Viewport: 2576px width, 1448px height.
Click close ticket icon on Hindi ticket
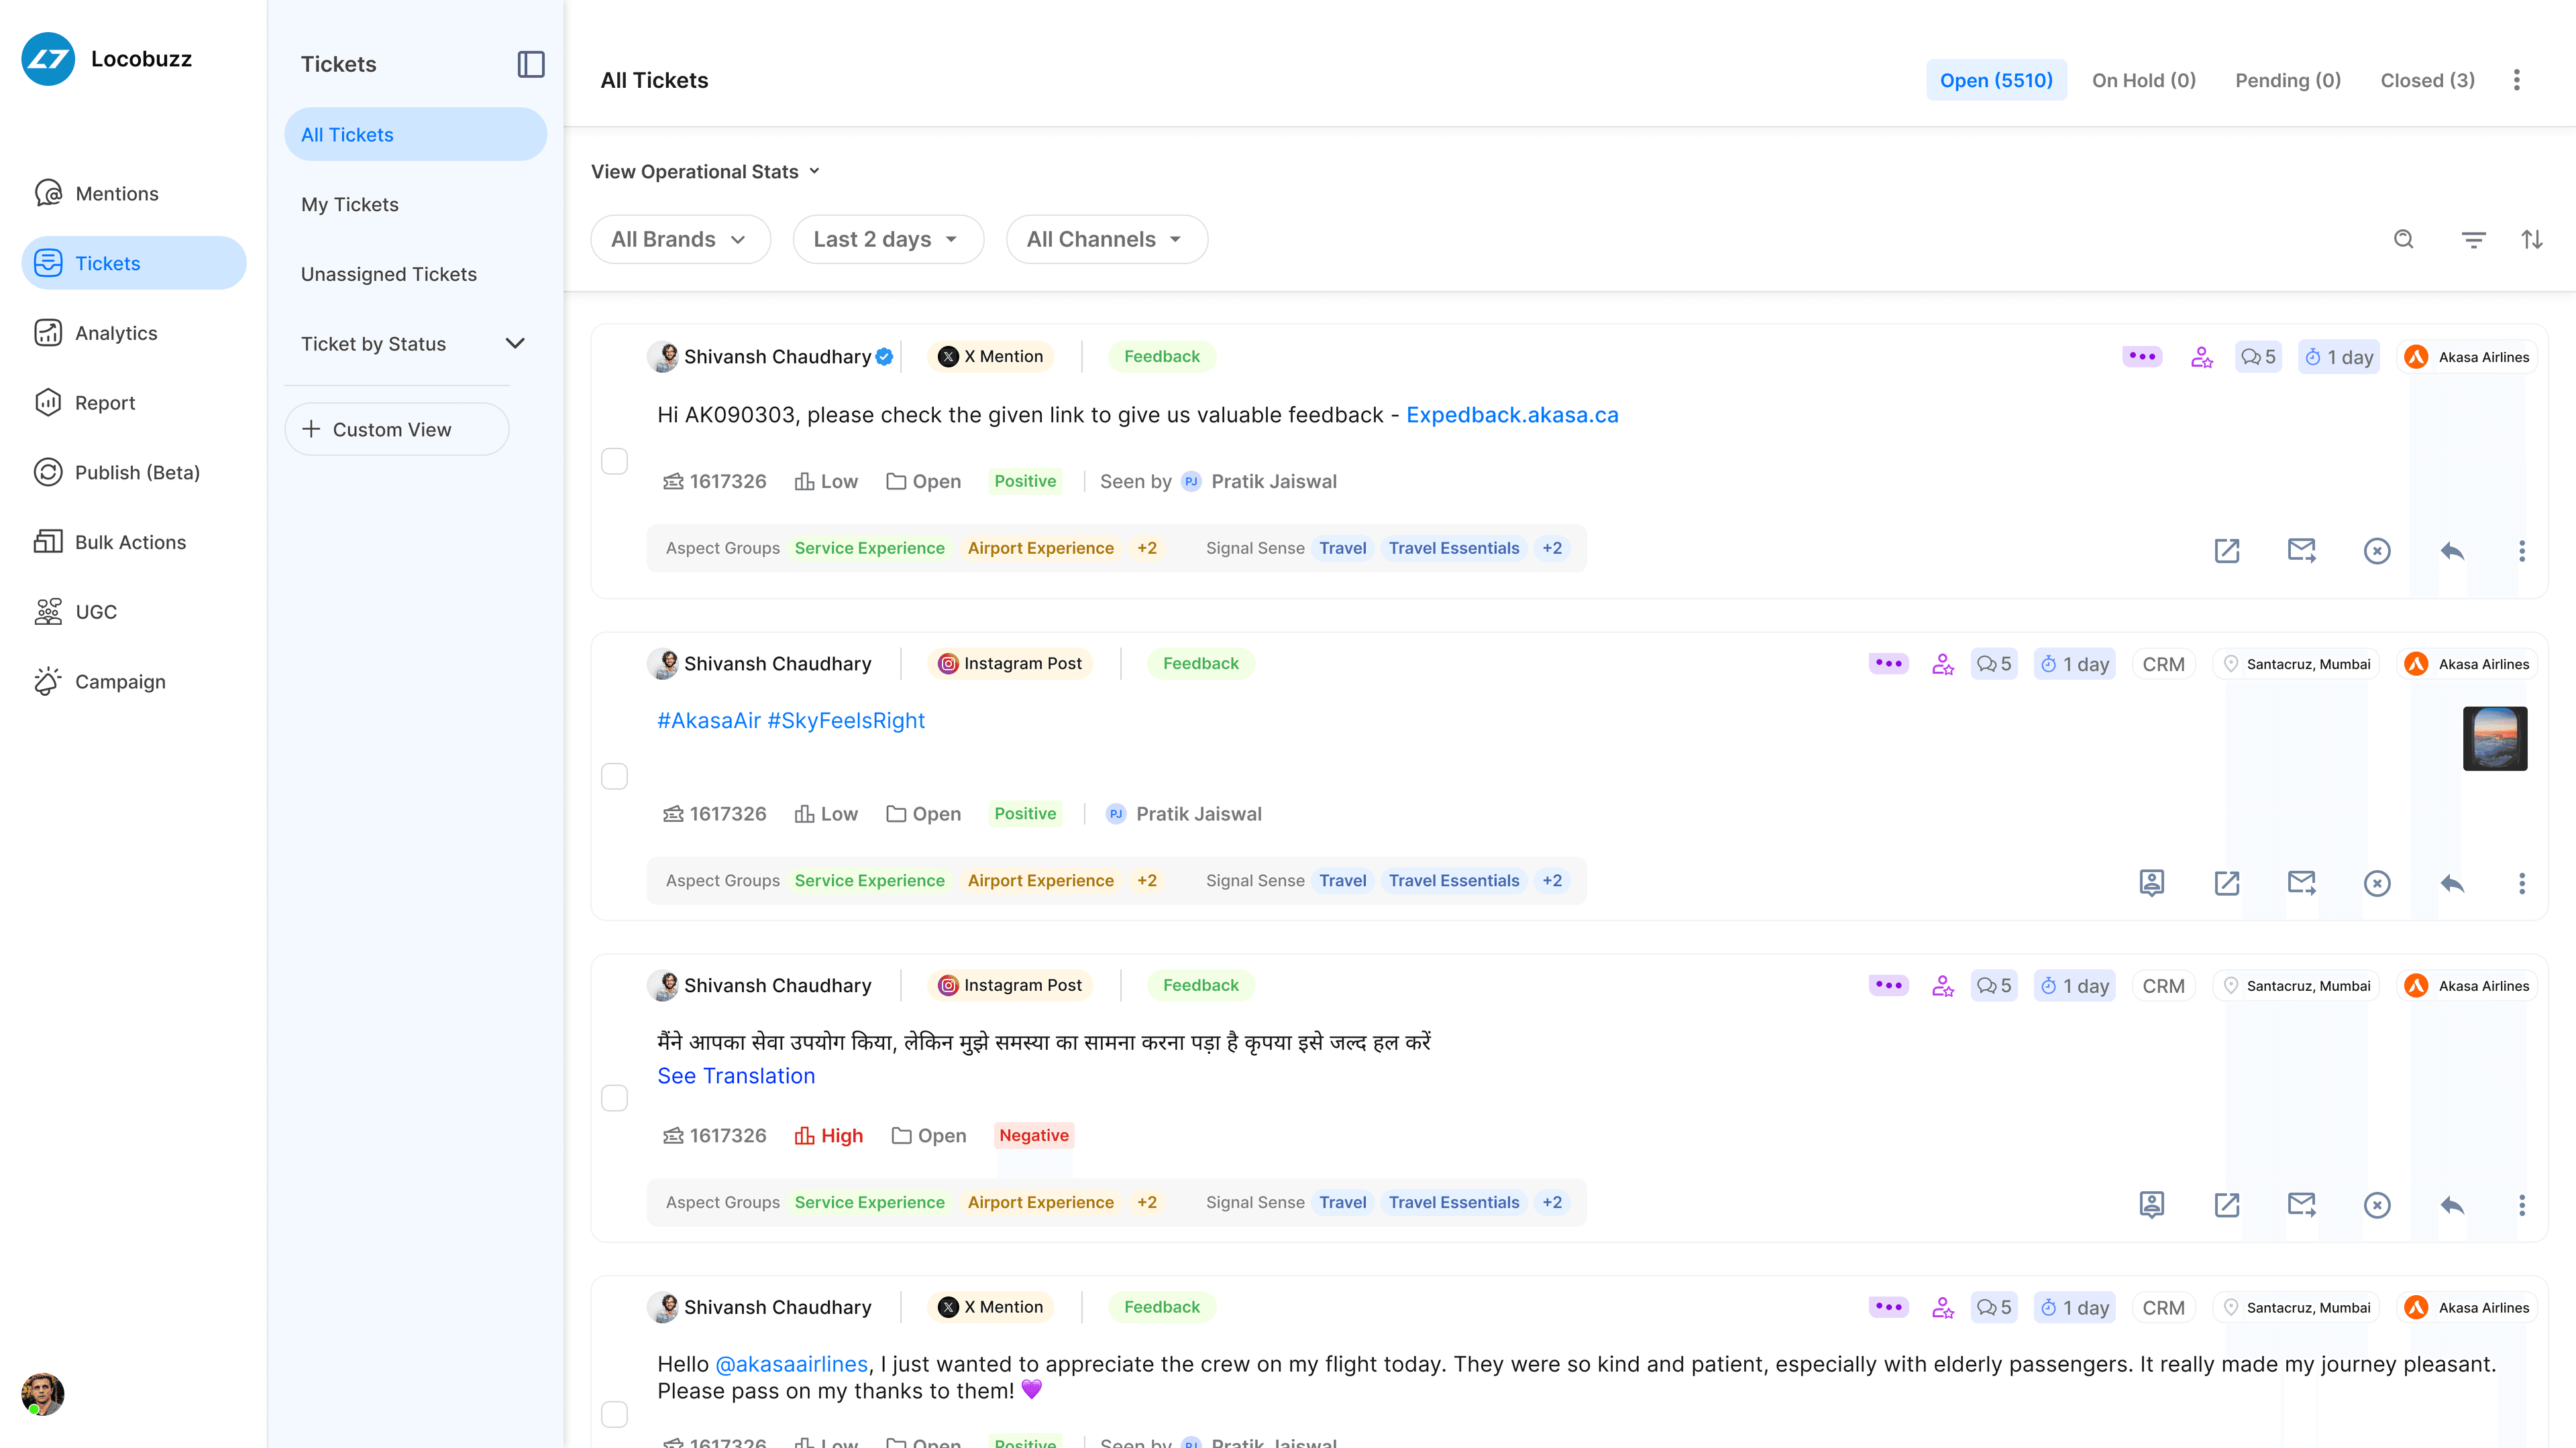[2377, 1205]
